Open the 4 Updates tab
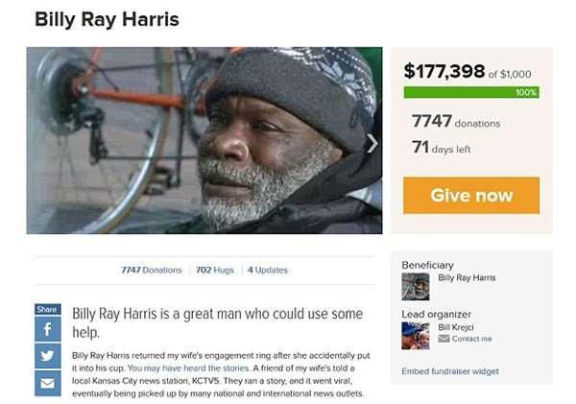Screen dimensions: 576x404 268,270
